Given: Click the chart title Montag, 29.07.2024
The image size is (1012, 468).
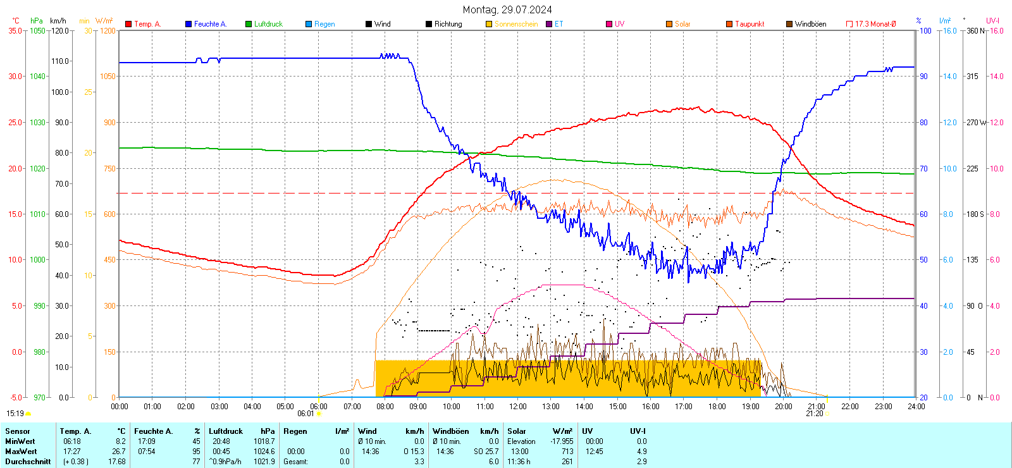Looking at the screenshot, I should (507, 9).
